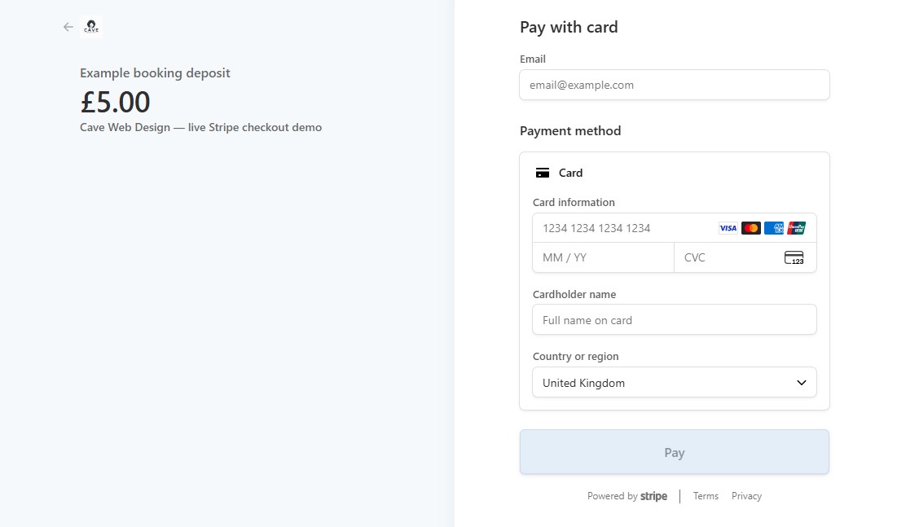Click the American Express brand icon
This screenshot has height=527, width=919.
[774, 228]
